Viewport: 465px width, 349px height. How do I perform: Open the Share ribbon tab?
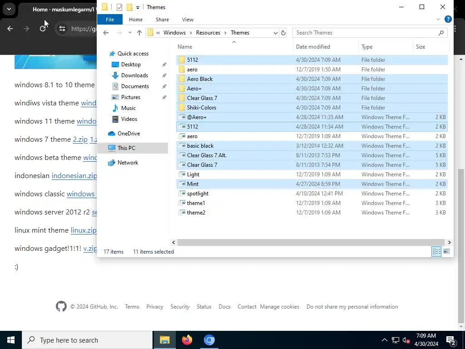[162, 20]
